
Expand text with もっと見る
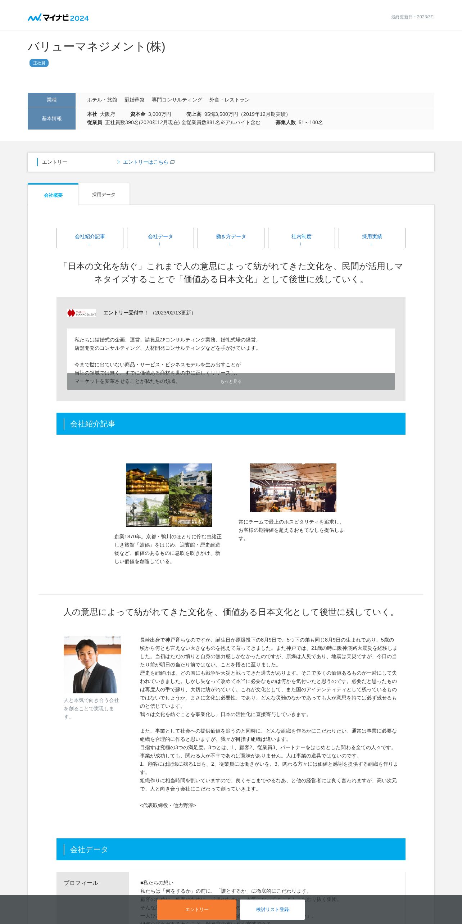pos(231,381)
